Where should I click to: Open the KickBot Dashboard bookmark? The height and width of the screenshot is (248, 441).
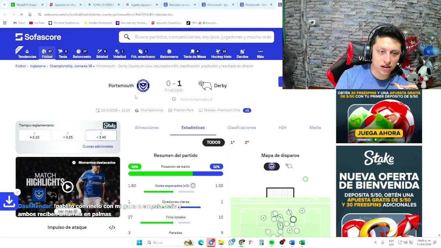98,23
